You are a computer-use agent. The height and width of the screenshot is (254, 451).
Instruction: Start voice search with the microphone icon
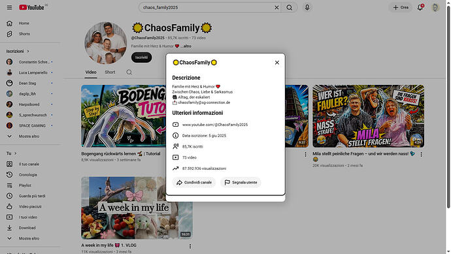[307, 7]
